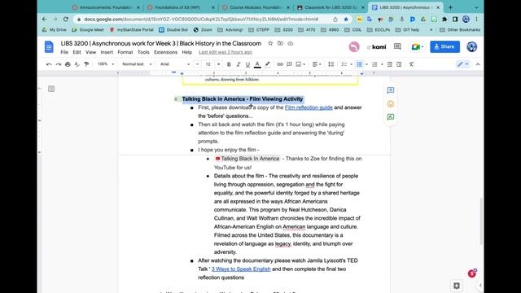
Task: Add emoji reaction from margin icon
Action: click(x=391, y=103)
